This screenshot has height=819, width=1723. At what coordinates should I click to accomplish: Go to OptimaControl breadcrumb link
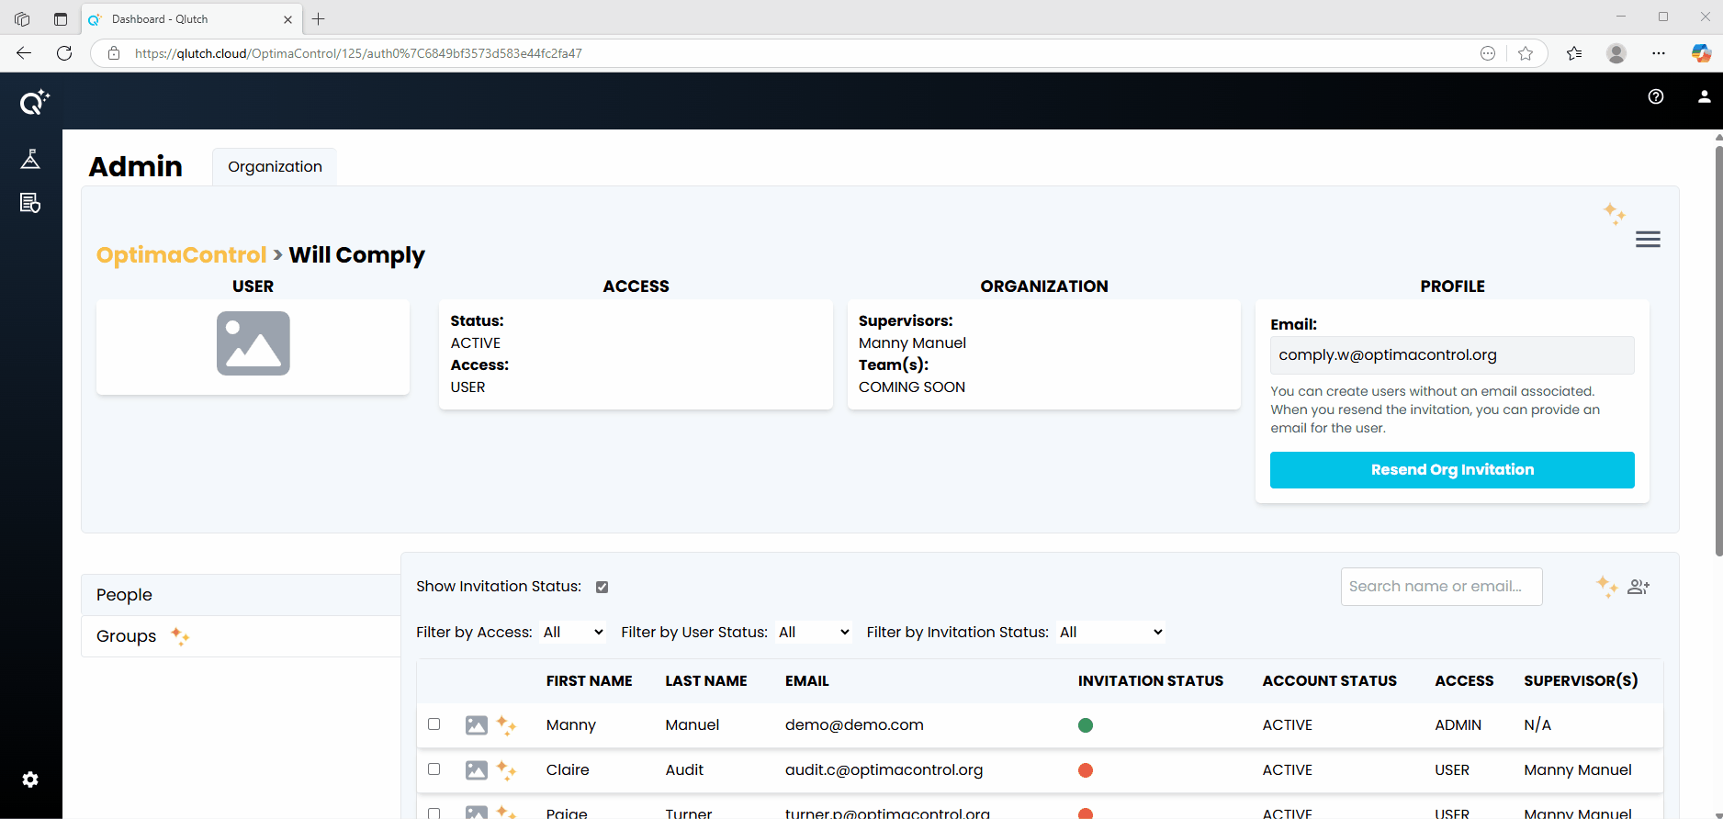[181, 254]
